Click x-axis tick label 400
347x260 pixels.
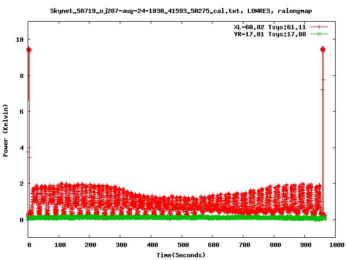[x=152, y=245]
